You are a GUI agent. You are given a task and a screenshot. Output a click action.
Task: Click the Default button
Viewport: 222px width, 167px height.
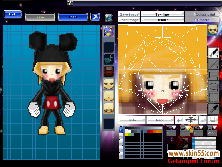pyautogui.click(x=162, y=20)
